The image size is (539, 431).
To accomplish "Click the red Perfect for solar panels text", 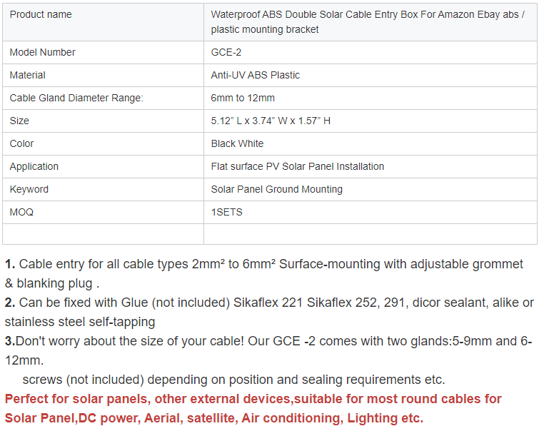I will click(253, 408).
